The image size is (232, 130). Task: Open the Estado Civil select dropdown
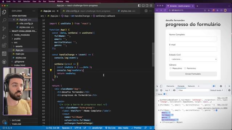pyautogui.click(x=193, y=59)
